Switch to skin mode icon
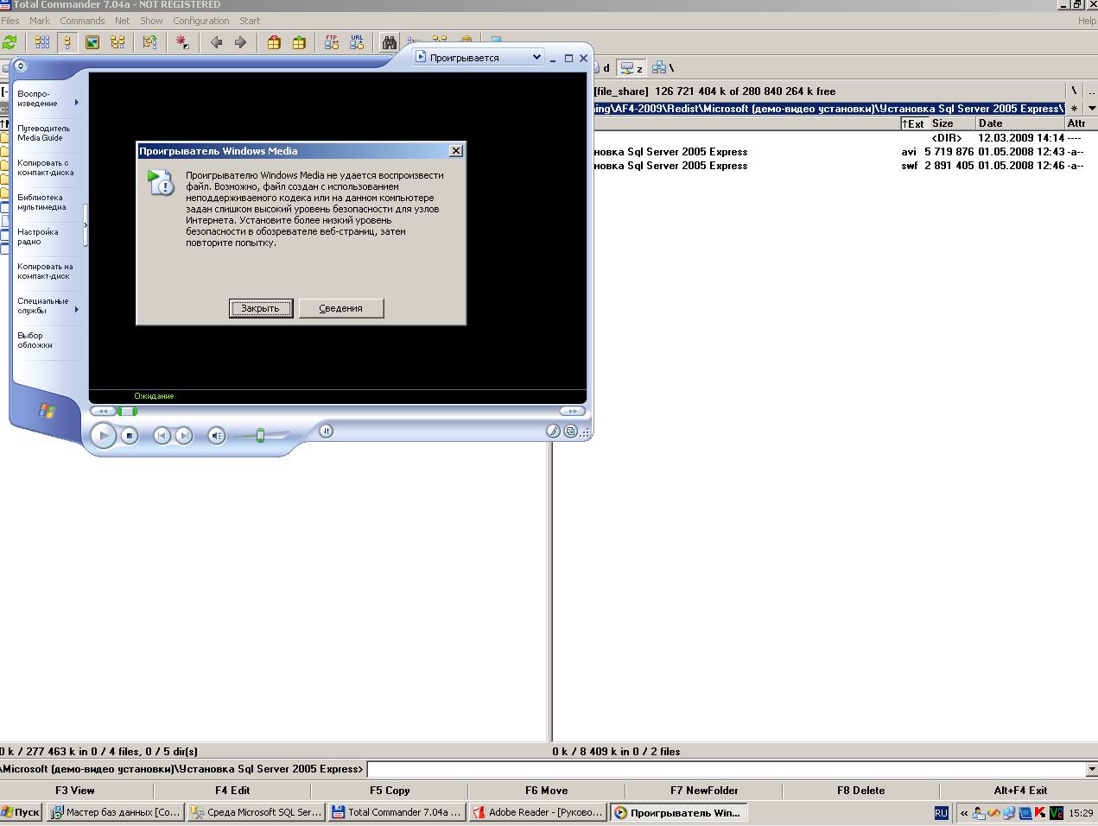The height and width of the screenshot is (826, 1098). pyautogui.click(x=570, y=431)
